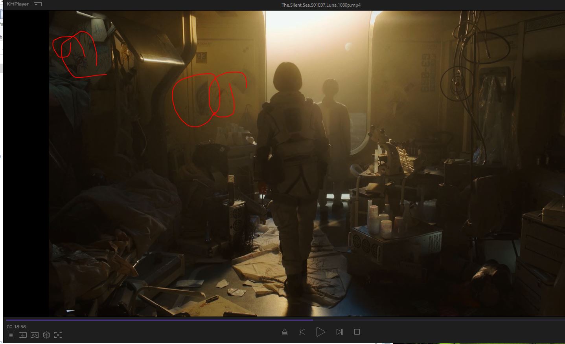Click the eject/open file icon
This screenshot has height=344, width=565.
pyautogui.click(x=285, y=332)
